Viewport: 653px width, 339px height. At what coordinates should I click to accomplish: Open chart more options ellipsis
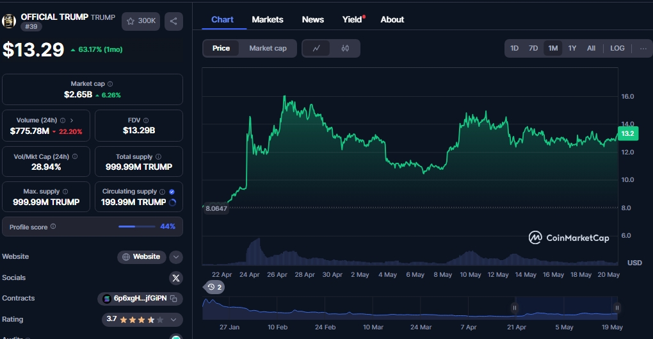coord(643,48)
